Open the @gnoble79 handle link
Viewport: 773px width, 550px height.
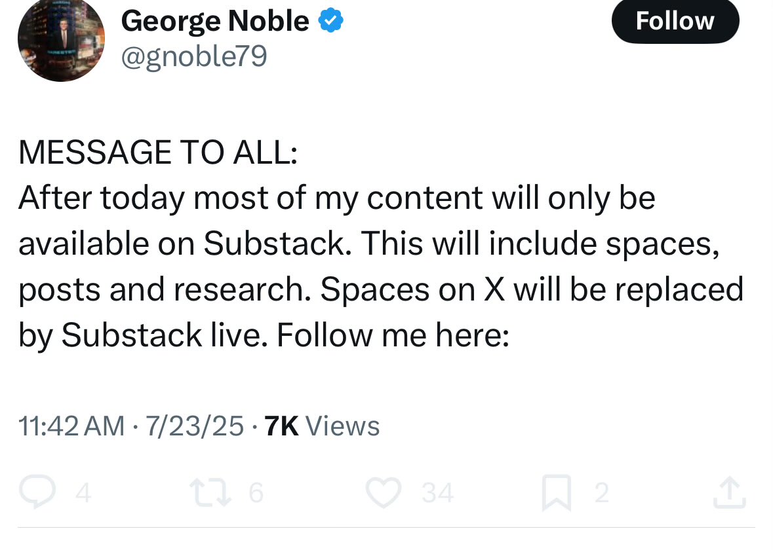tap(194, 56)
